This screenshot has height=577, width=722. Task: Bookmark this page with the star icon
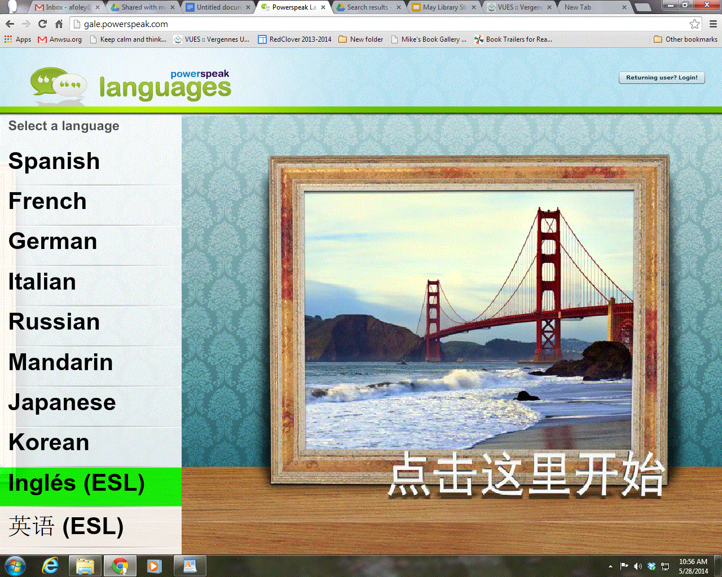point(694,24)
